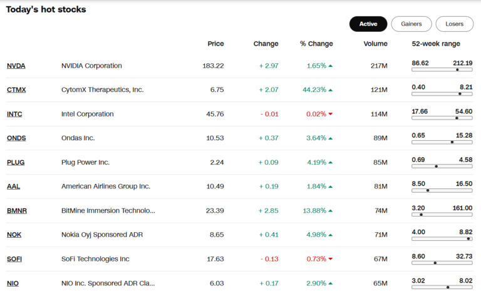Open the ONDS ticker link

[x=16, y=138]
